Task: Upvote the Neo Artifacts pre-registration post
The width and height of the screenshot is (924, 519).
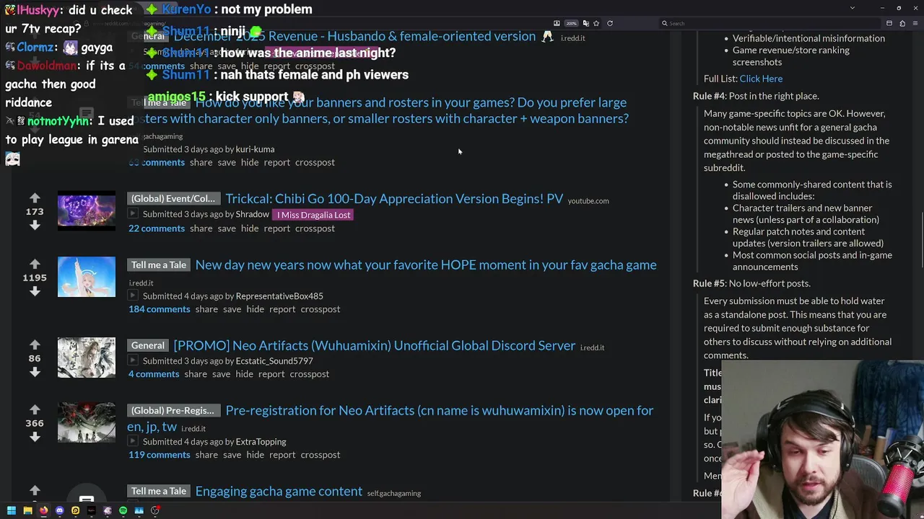Action: pos(35,409)
